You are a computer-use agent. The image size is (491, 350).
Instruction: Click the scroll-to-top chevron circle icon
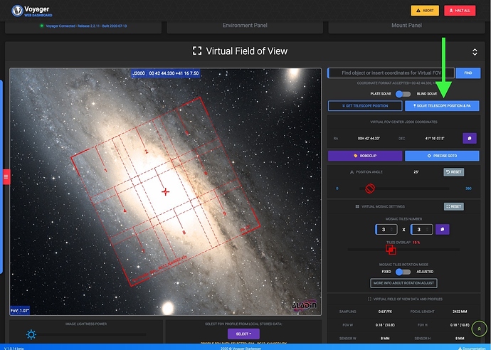coord(479,329)
